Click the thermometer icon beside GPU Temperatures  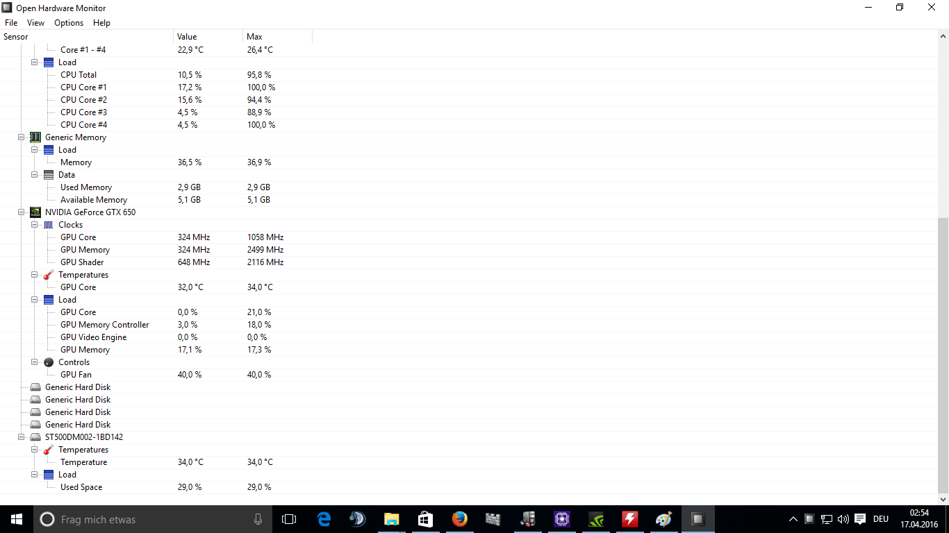point(49,275)
